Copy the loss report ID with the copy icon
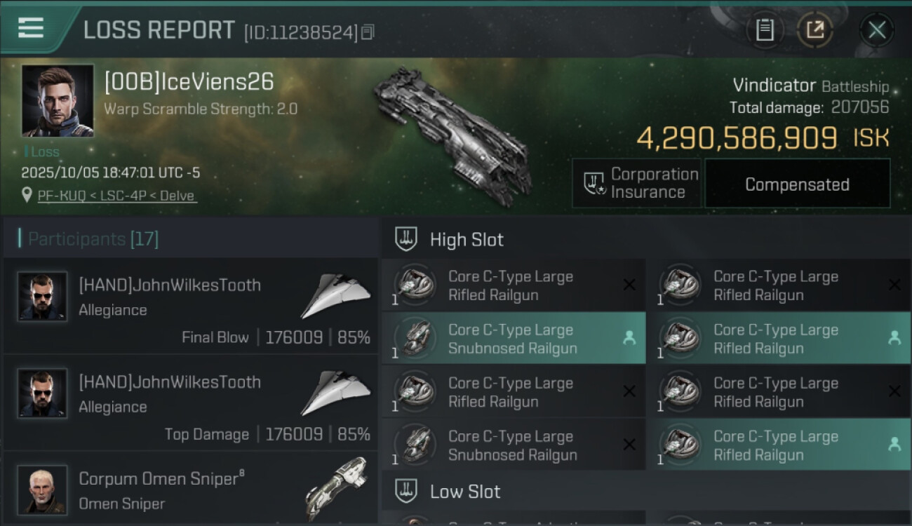Viewport: 912px width, 526px height. click(368, 32)
